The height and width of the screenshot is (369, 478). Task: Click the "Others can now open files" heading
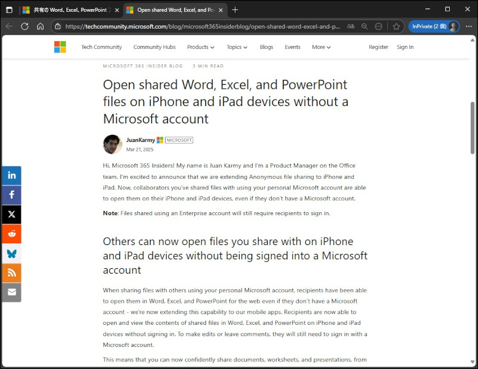[235, 256]
